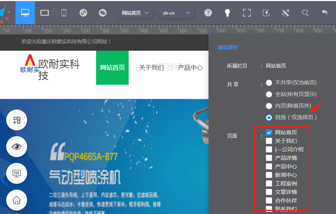Select 内页(除首页外) radio option
Image resolution: width=336 pixels, height=214 pixels.
click(x=269, y=106)
